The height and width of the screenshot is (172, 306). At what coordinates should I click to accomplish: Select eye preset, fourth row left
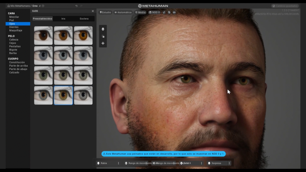[x=43, y=95]
